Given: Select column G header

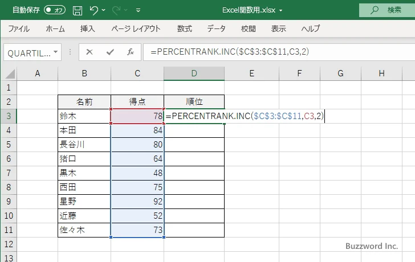Looking at the screenshot, I should point(340,73).
